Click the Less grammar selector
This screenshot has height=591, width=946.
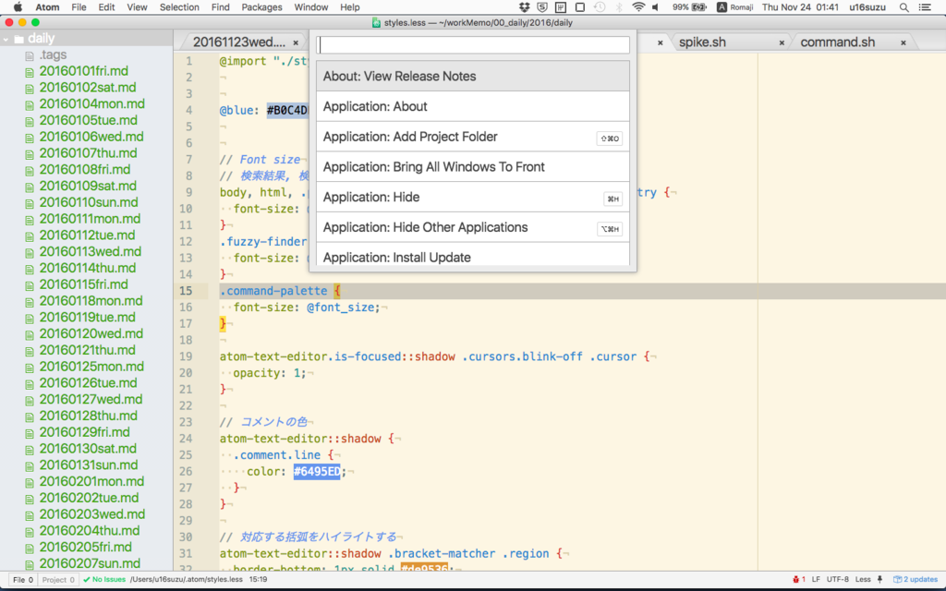click(863, 580)
